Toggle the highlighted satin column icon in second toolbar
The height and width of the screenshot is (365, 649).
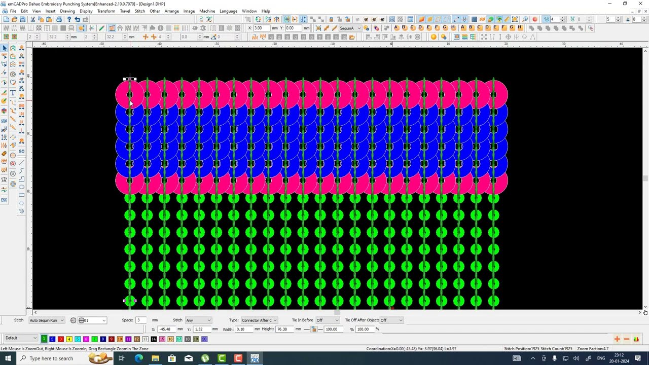coord(112,28)
